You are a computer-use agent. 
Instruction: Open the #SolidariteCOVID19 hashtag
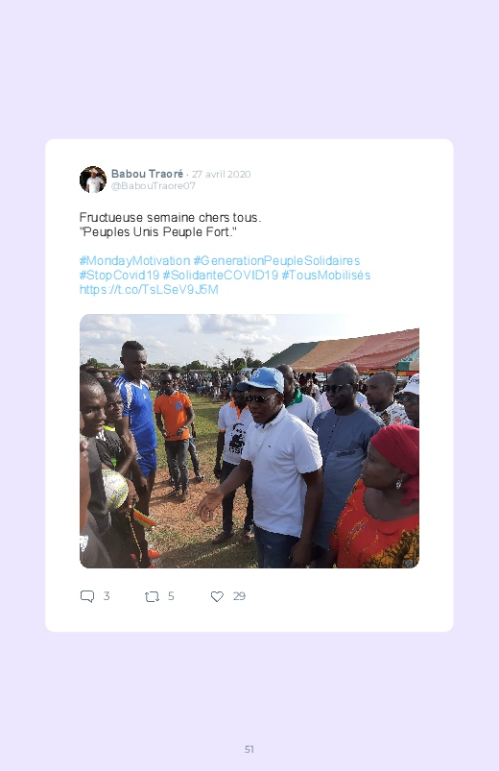(221, 275)
